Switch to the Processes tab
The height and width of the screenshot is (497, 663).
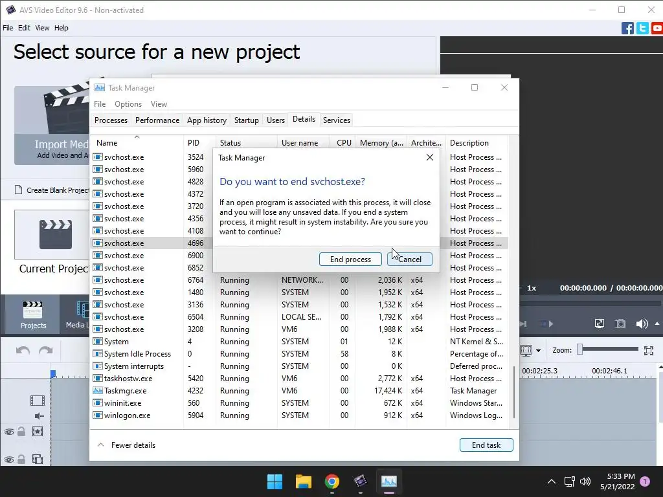coord(111,120)
